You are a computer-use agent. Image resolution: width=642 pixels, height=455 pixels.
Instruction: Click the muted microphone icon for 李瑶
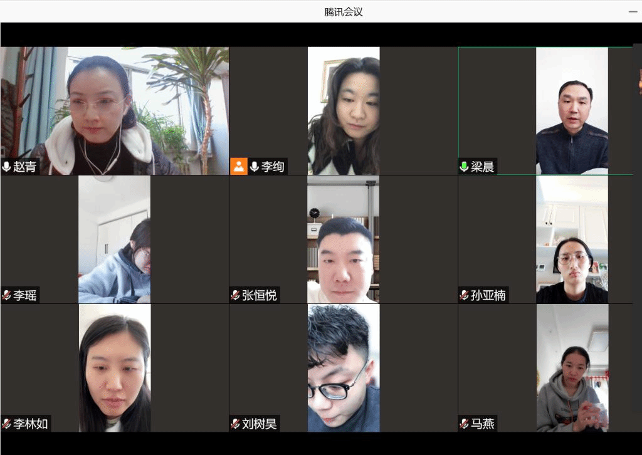7,295
